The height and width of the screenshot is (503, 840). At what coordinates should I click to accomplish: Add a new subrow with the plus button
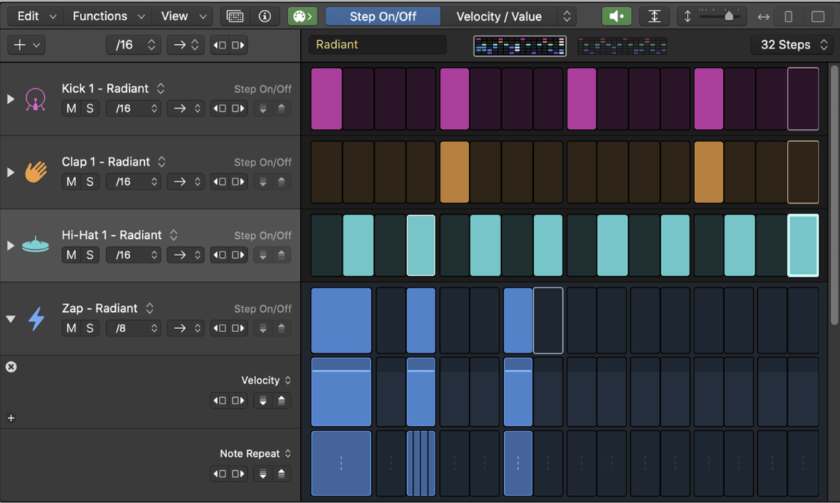click(10, 418)
